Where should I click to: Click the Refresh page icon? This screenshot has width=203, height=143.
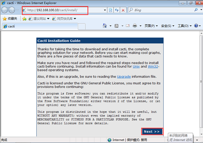tap(117, 10)
